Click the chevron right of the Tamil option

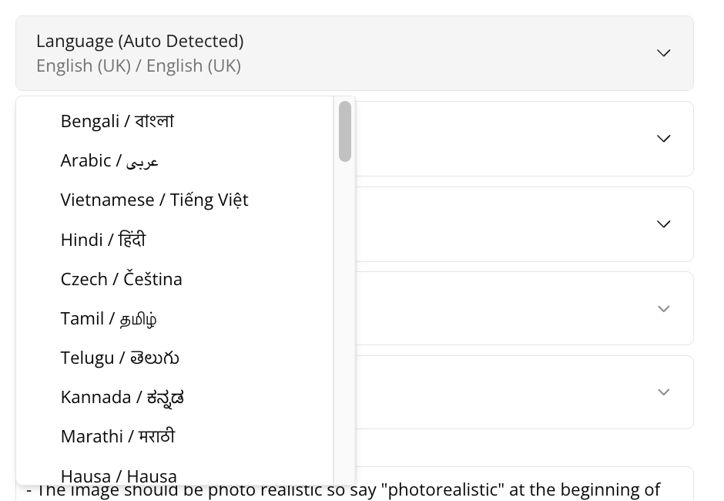point(663,309)
